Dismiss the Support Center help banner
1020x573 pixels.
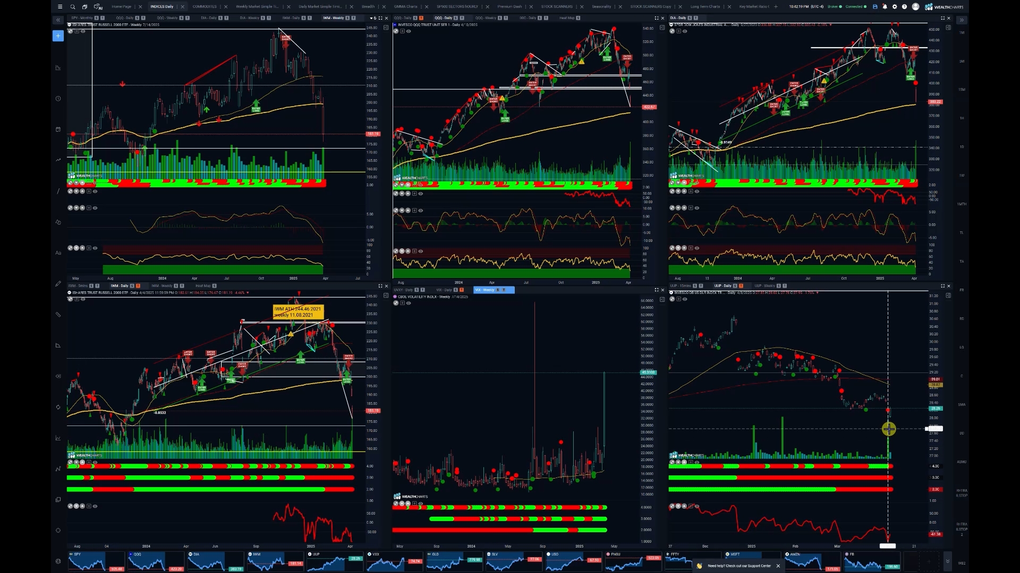click(778, 566)
